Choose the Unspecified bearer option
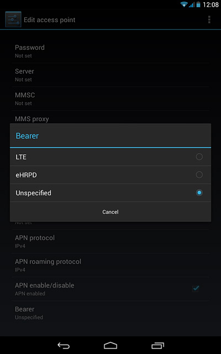Image resolution: width=221 pixels, height=354 pixels. 110,193
